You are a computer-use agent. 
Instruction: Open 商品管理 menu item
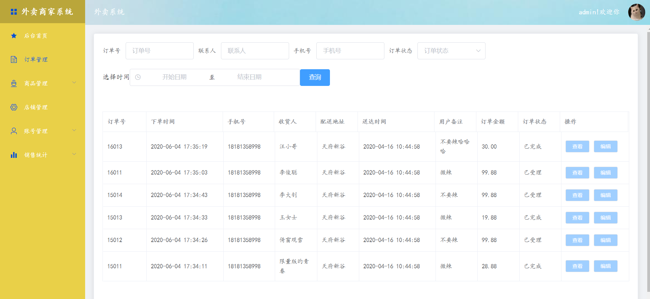point(43,83)
